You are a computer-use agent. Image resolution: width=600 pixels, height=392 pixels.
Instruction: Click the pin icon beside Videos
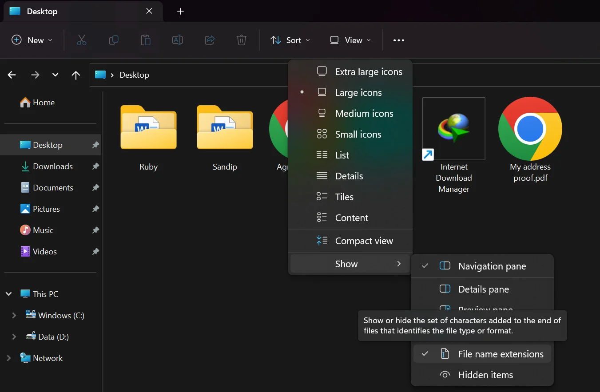pyautogui.click(x=95, y=252)
